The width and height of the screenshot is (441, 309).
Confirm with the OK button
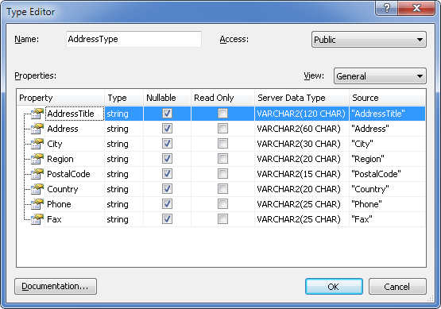pyautogui.click(x=334, y=287)
